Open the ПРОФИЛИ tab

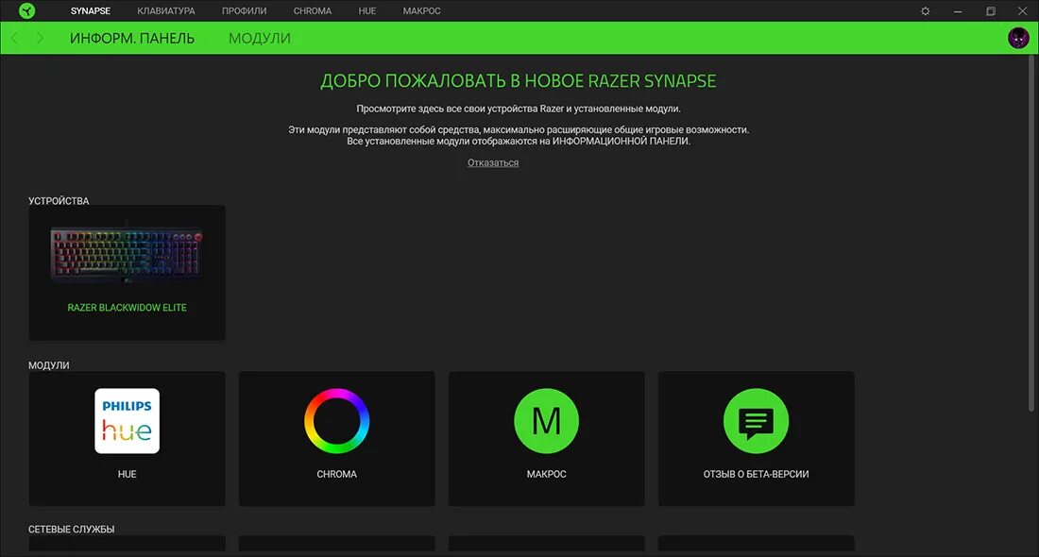pos(245,11)
